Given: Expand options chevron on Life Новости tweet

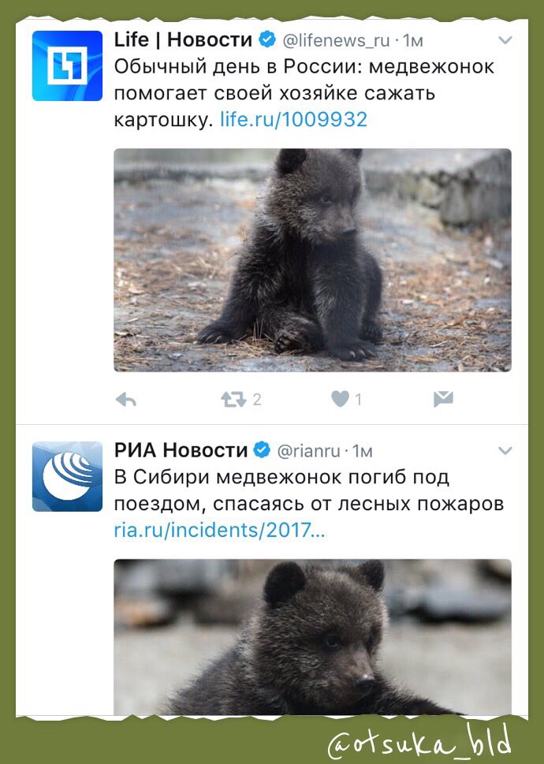Looking at the screenshot, I should click(505, 40).
